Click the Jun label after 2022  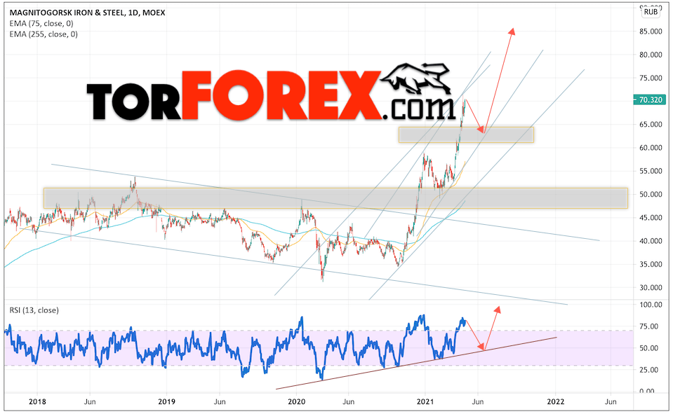[x=611, y=401]
